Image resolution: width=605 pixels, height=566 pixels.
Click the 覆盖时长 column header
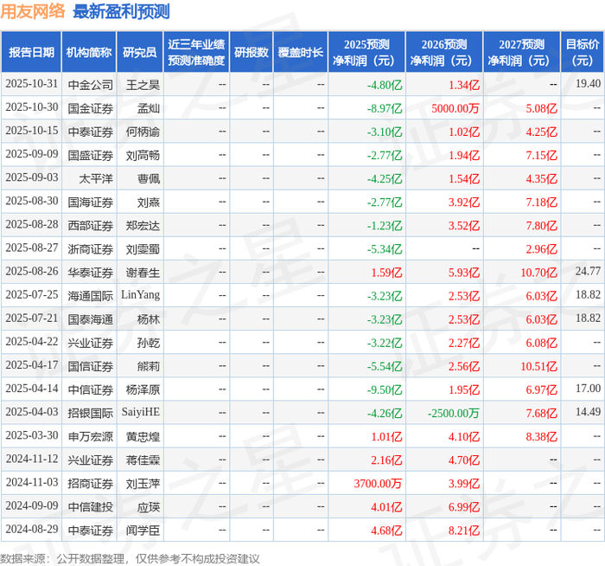pyautogui.click(x=301, y=52)
